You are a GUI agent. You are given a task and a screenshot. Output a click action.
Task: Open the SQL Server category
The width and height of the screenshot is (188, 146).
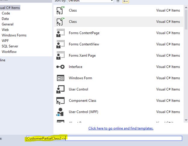coord(10,46)
